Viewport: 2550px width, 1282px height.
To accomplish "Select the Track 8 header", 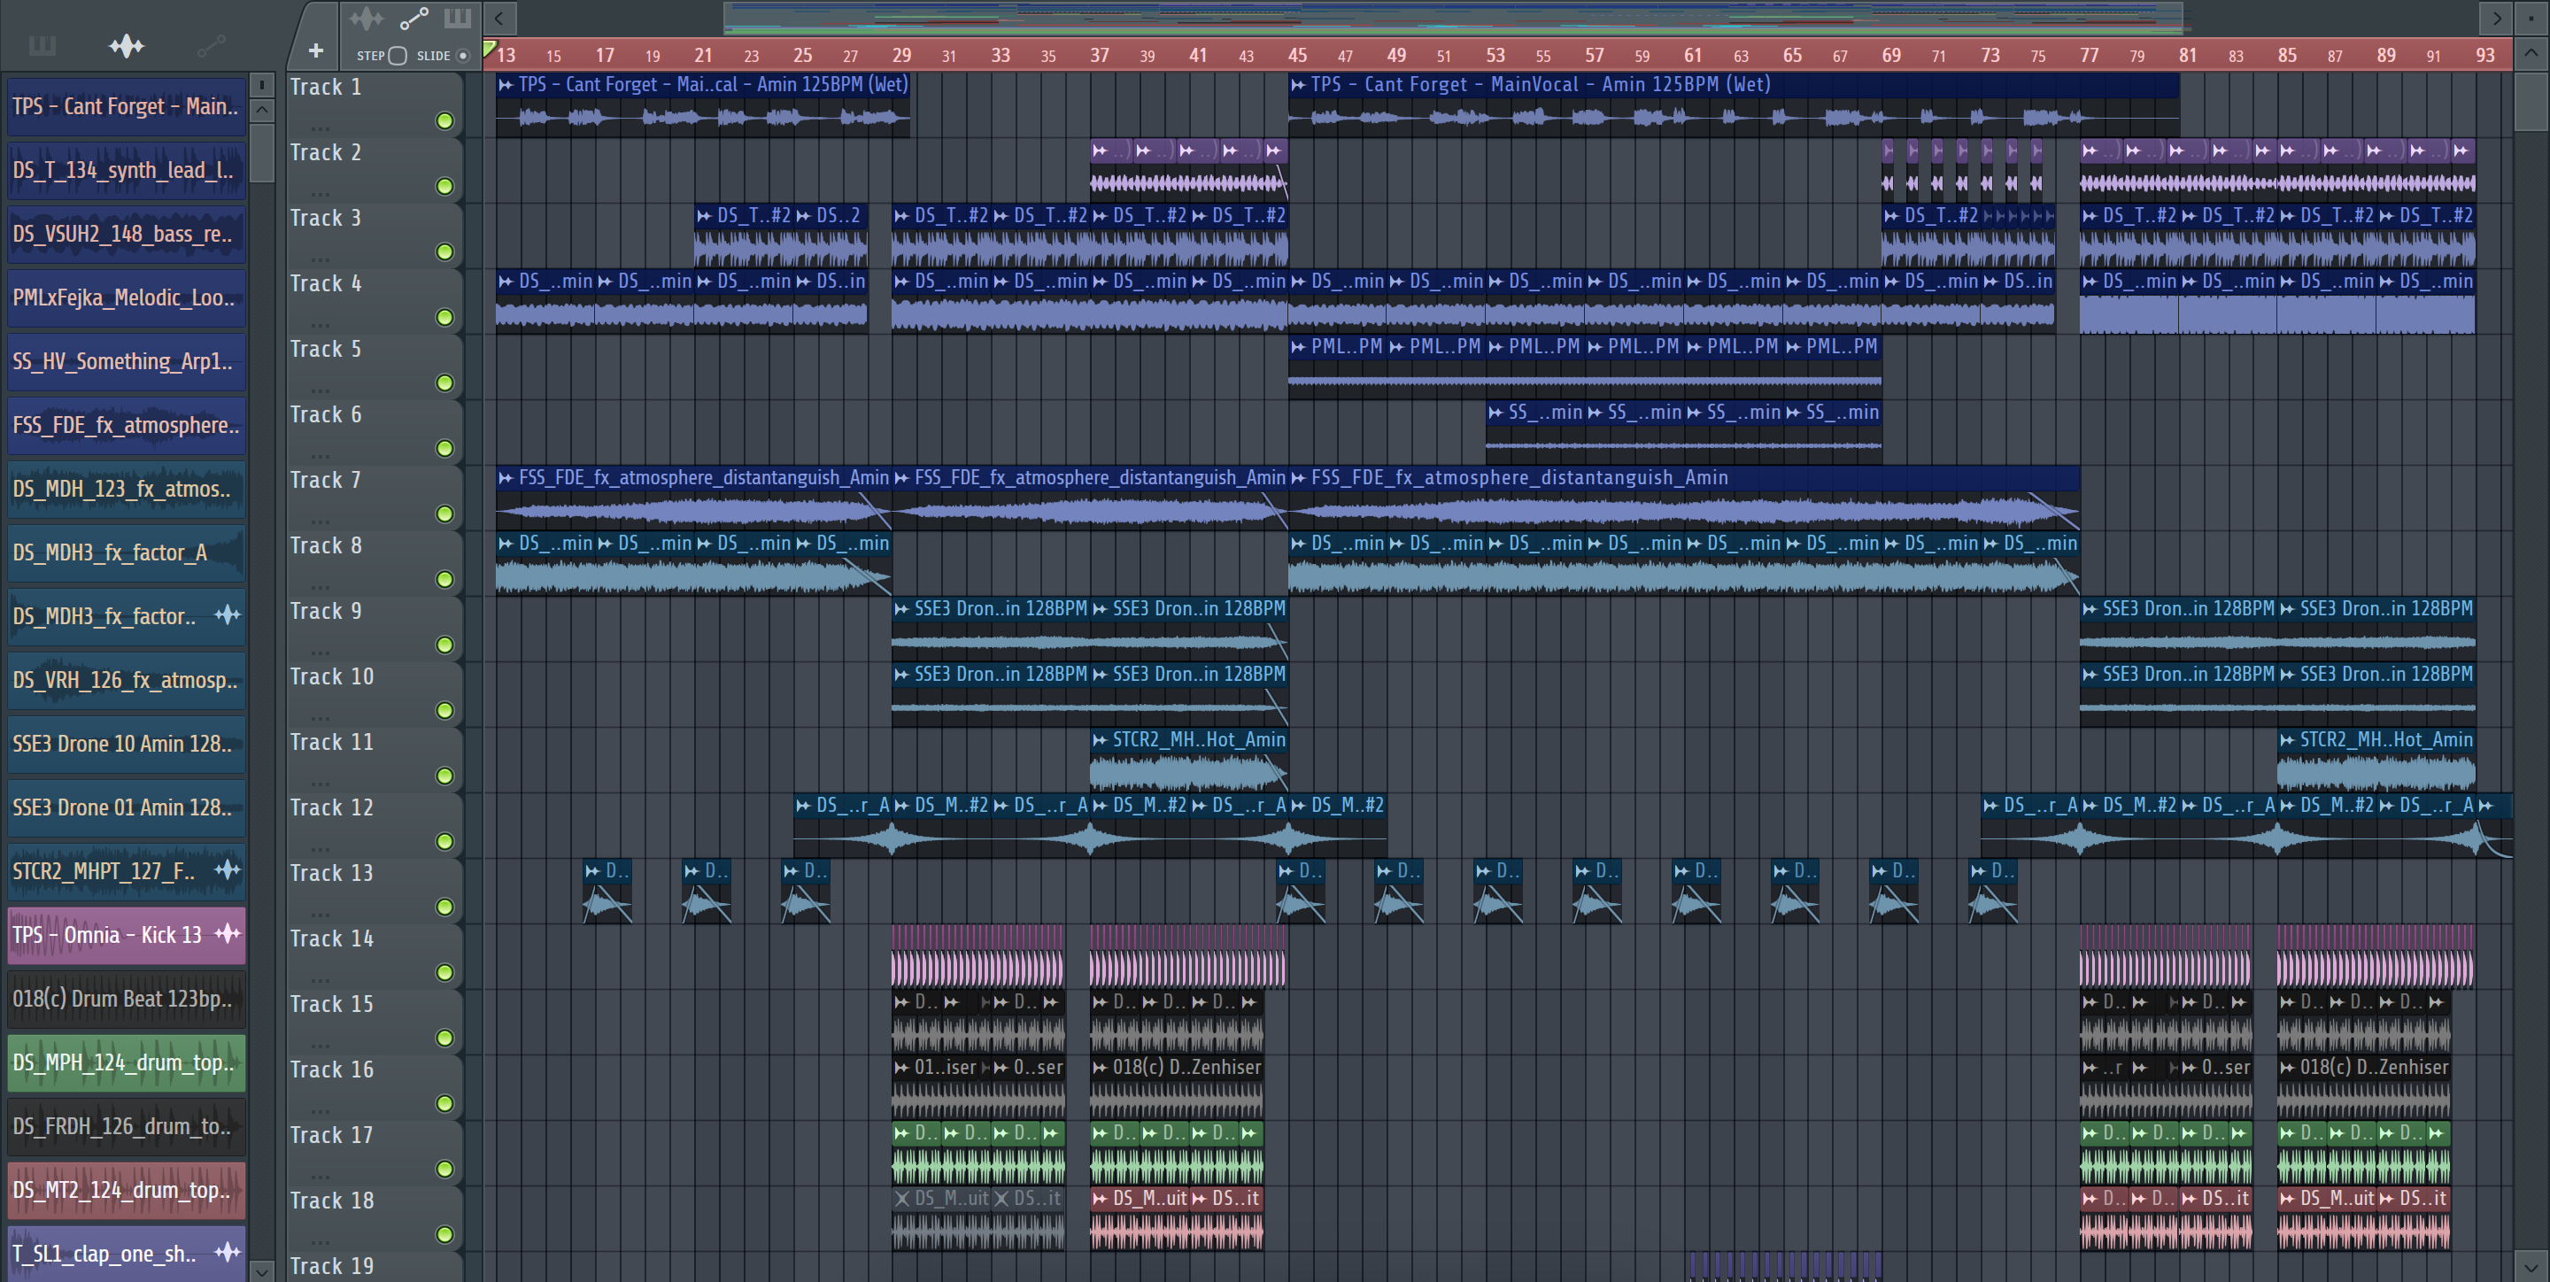I will [375, 562].
